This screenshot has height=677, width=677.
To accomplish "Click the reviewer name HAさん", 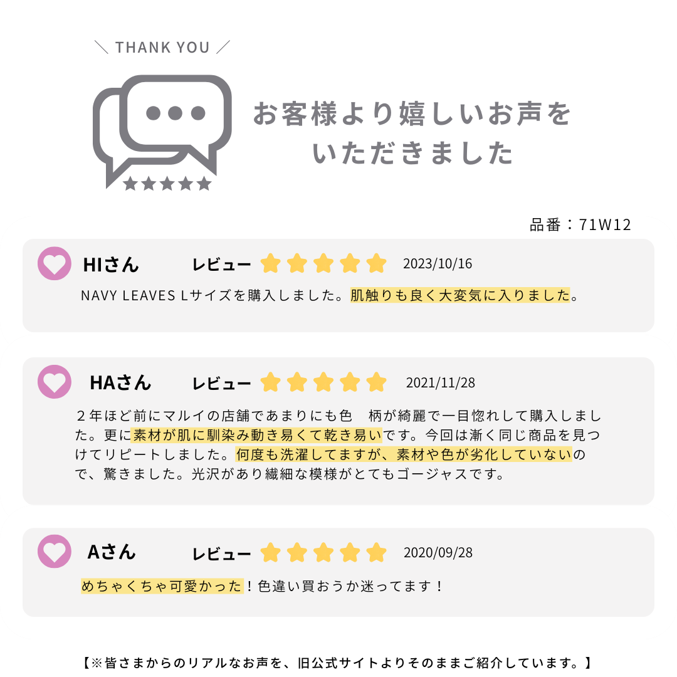I will [x=120, y=382].
